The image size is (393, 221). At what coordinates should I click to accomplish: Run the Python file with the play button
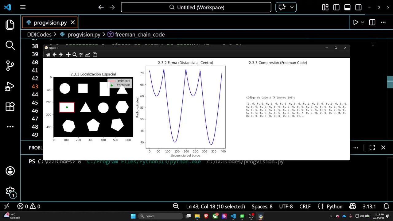click(x=355, y=22)
